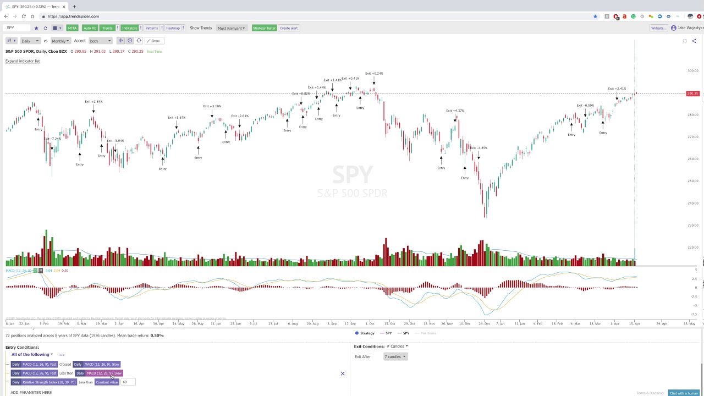Viewport: 704px width, 396px height.
Task: Click the Expand indicator list link
Action: (23, 61)
